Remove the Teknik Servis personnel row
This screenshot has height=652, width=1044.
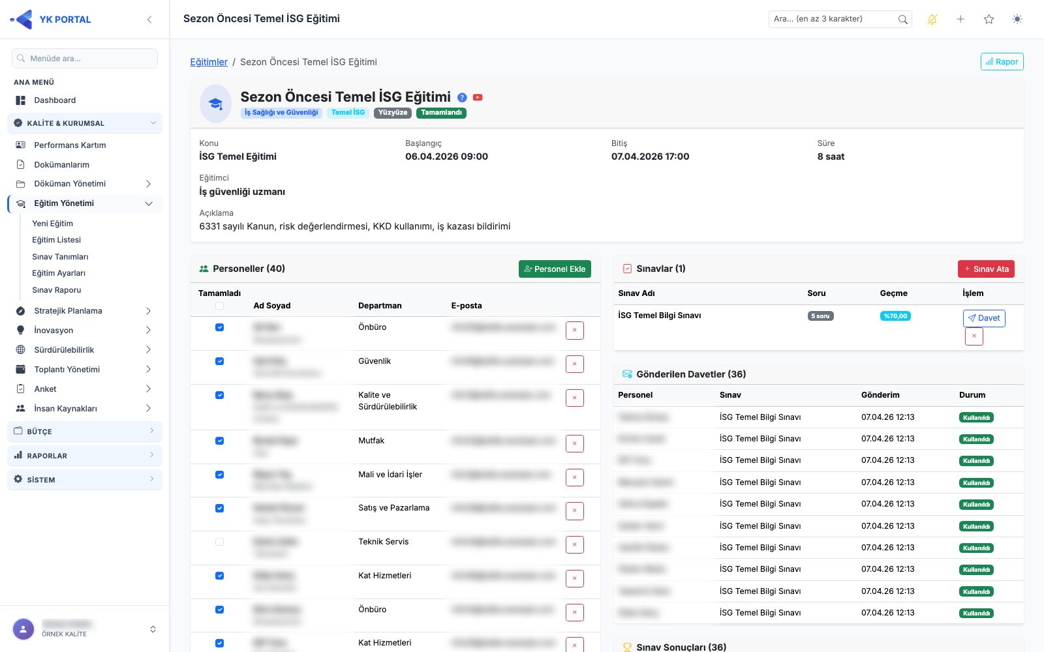(575, 545)
